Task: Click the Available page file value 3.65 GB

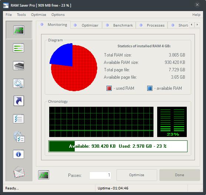Action: click(178, 77)
